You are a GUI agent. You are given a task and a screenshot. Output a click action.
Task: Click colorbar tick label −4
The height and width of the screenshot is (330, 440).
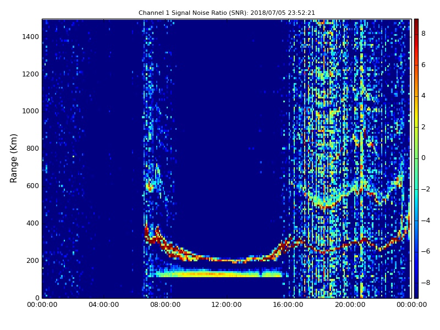pyautogui.click(x=426, y=221)
